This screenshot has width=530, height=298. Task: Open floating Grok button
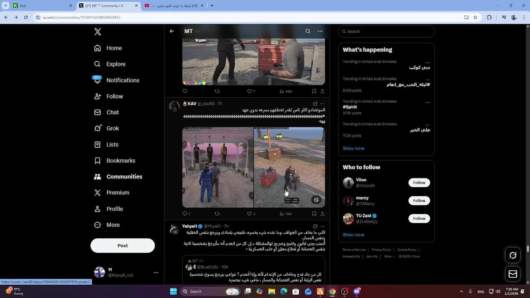[513, 255]
